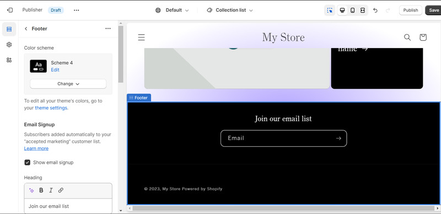Submit the email arrow in preview
Screen dimensions: 441x214
click(338, 138)
